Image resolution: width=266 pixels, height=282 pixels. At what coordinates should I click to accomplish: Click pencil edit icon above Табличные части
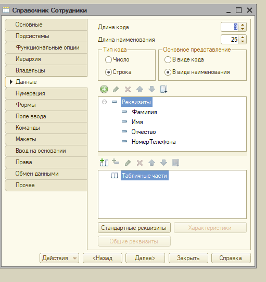coord(128,163)
